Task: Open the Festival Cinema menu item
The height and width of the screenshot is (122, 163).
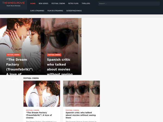Action: click(58, 4)
